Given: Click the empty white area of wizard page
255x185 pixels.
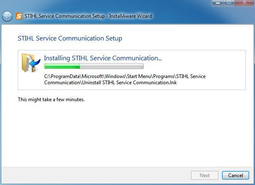Looking at the screenshot, I should [x=127, y=133].
